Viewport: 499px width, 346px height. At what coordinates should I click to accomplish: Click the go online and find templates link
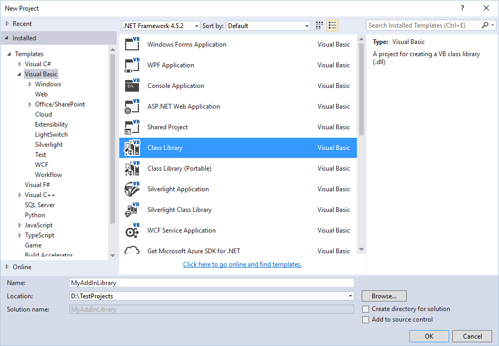pyautogui.click(x=242, y=264)
